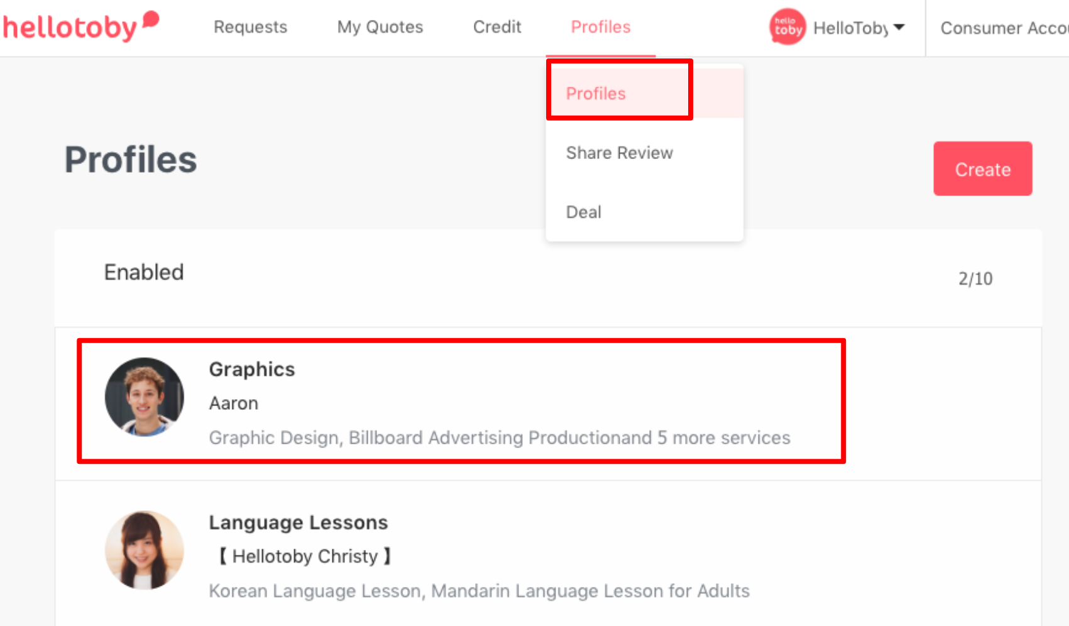
Task: Click Hellotoby Christy's profile photo
Action: click(x=145, y=550)
